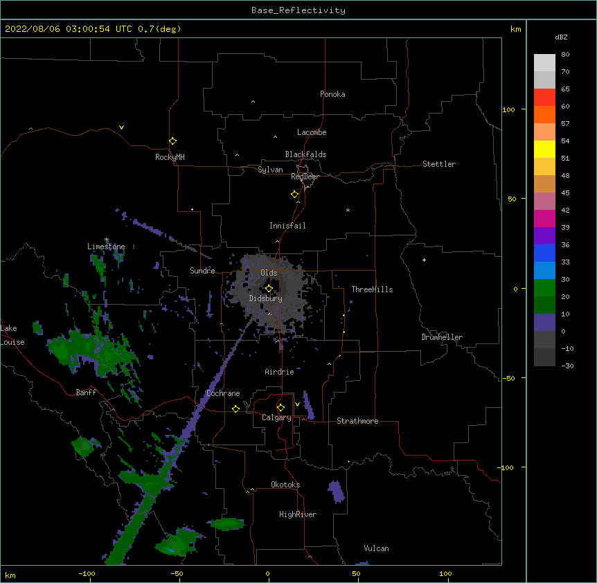Select the bright green 20-30 dBZ legend swatch
Image resolution: width=597 pixels, height=583 pixels.
(x=544, y=288)
